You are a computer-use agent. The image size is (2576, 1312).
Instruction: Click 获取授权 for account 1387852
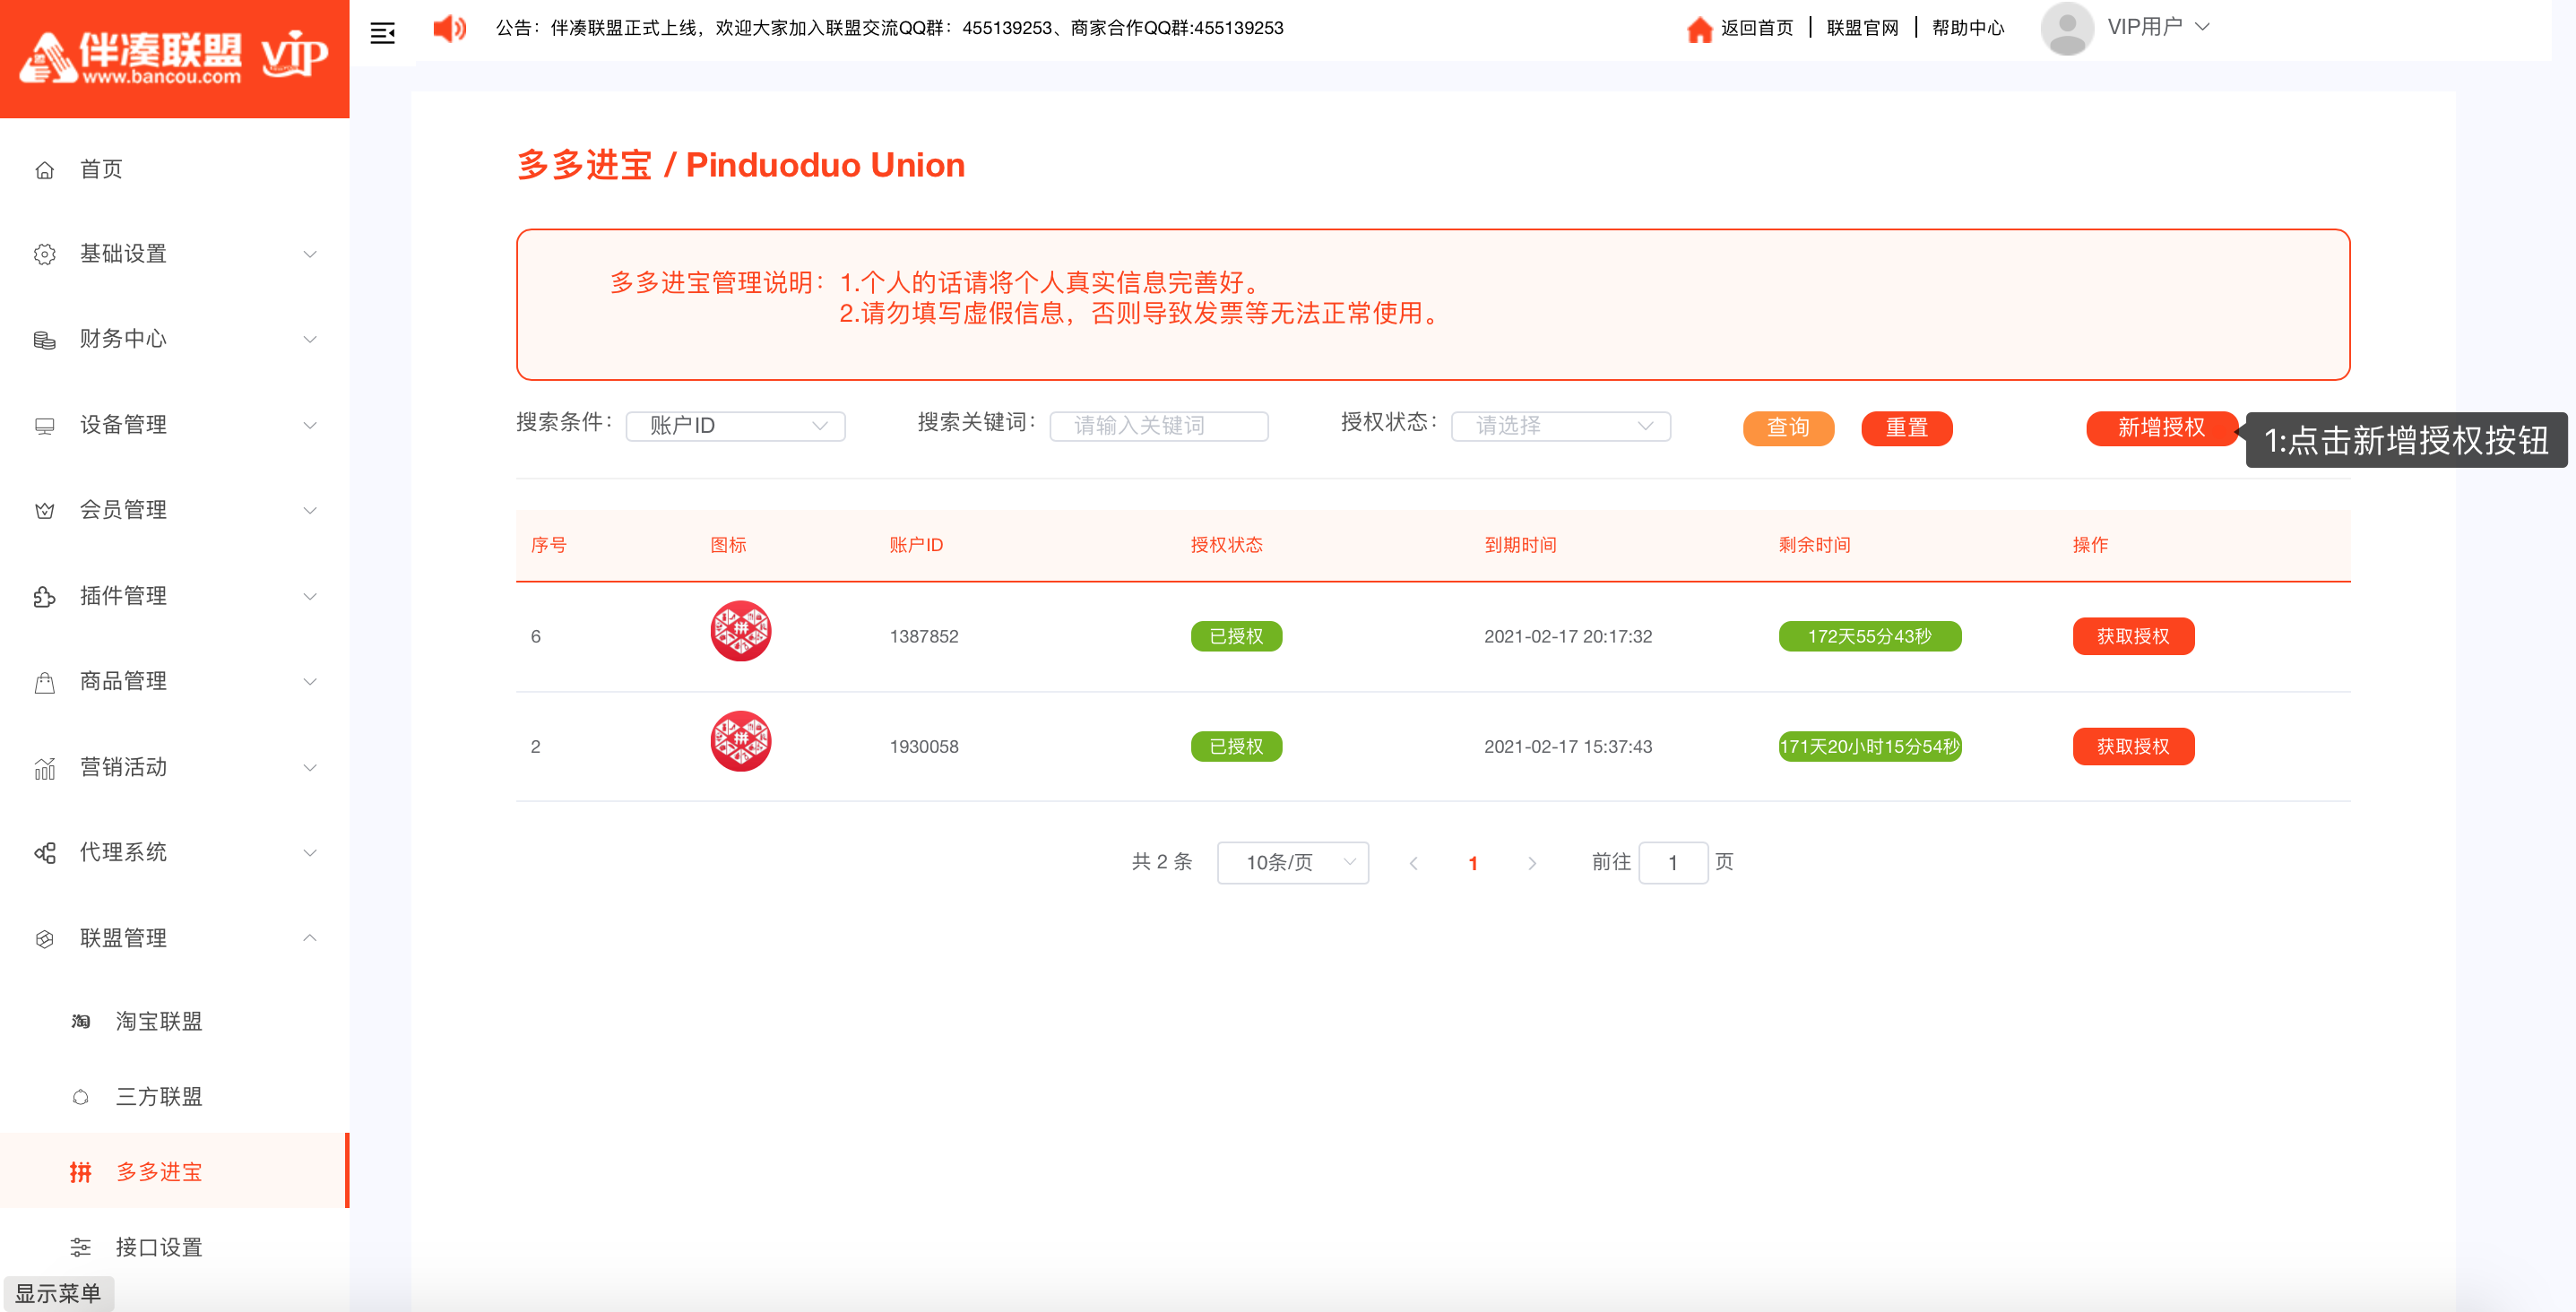pyautogui.click(x=2133, y=636)
